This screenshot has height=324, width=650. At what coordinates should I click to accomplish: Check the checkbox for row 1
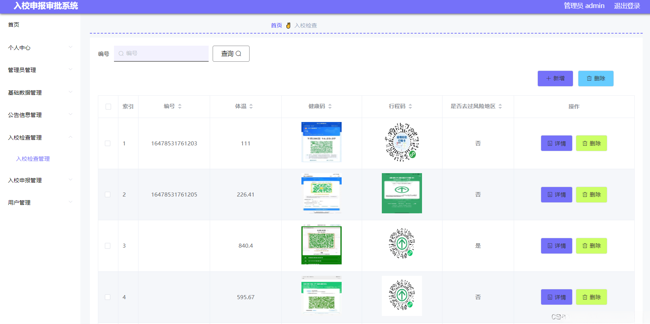[x=107, y=144]
